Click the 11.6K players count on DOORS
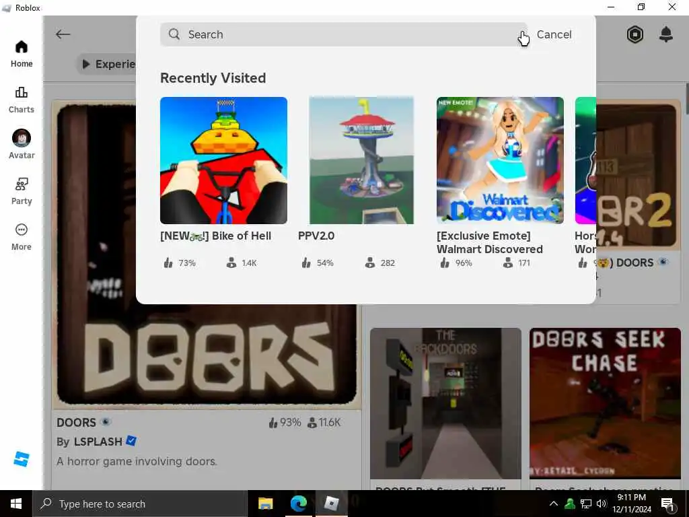 pyautogui.click(x=324, y=423)
